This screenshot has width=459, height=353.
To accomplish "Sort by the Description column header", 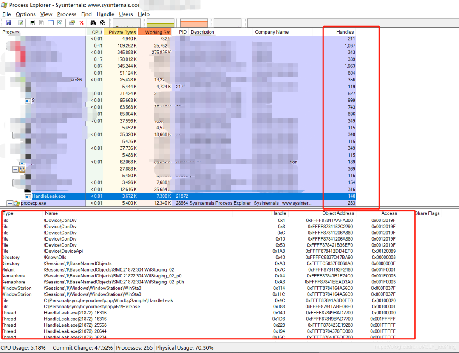I will tap(221, 32).
